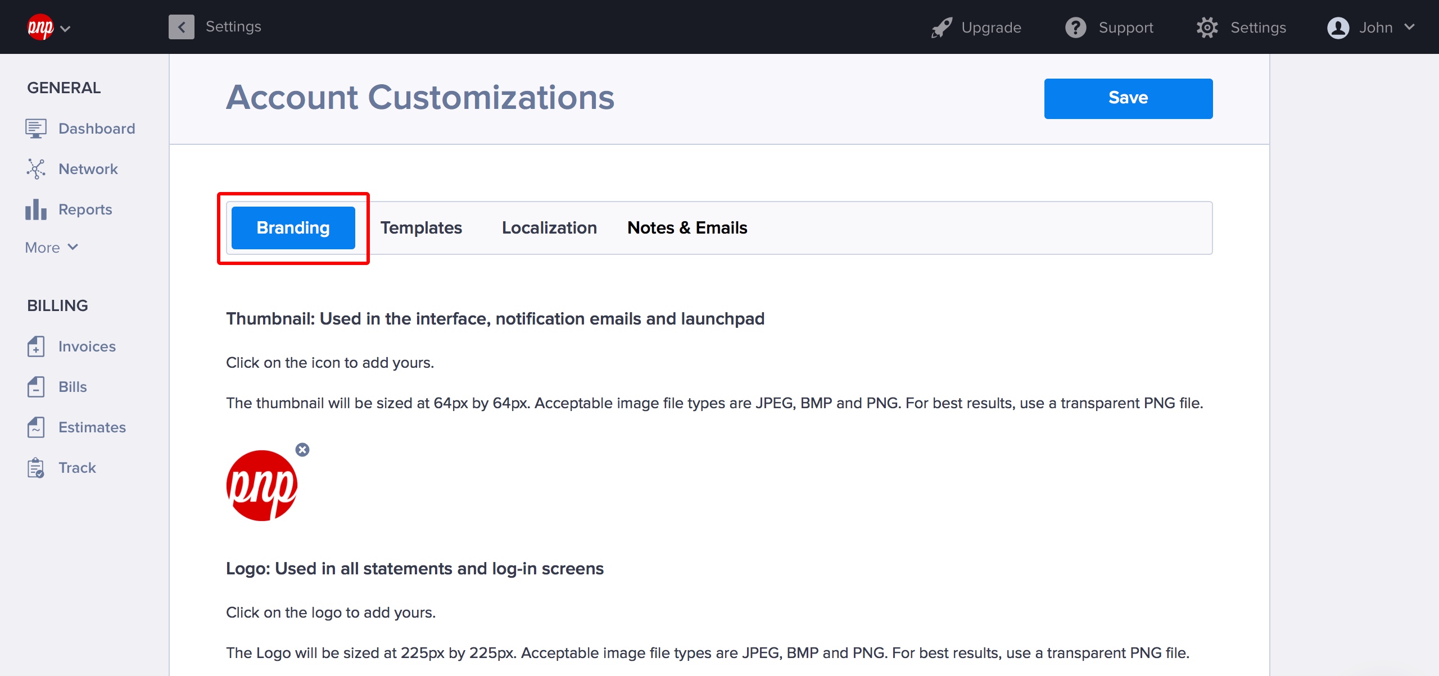The width and height of the screenshot is (1439, 676).
Task: Click the Settings gear icon
Action: 1207,28
